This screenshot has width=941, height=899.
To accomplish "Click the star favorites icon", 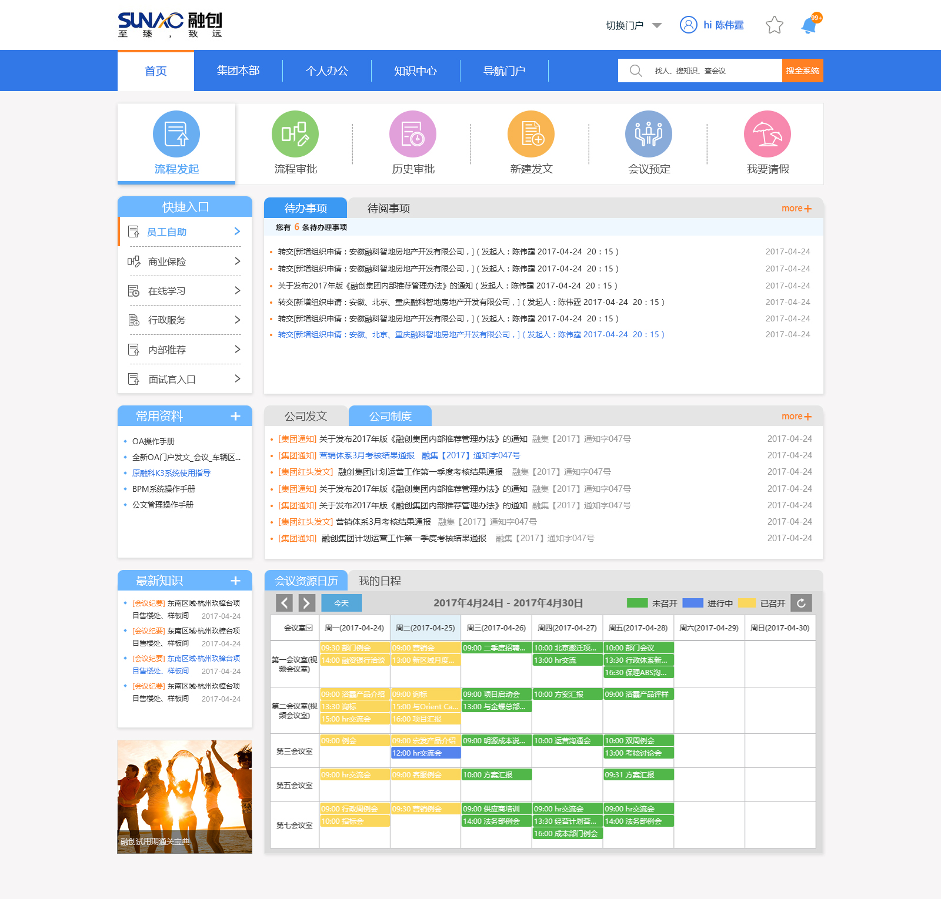I will click(774, 25).
